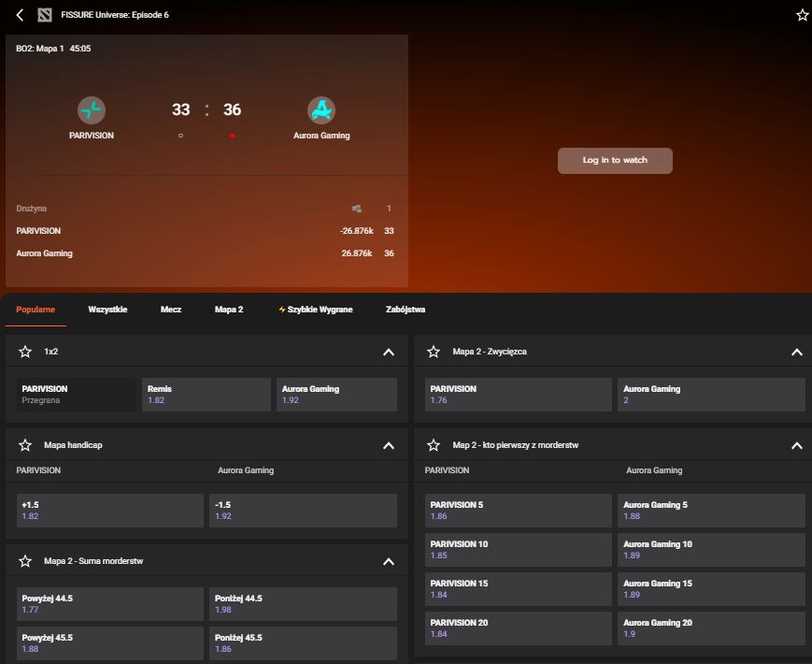Collapse the Mapa handicap section
The image size is (812, 664).
click(x=389, y=446)
